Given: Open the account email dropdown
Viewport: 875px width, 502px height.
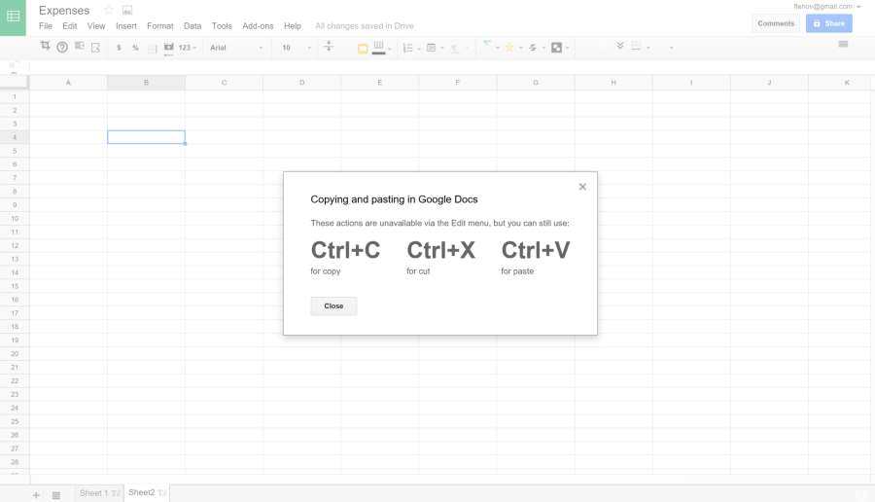Looking at the screenshot, I should [x=827, y=7].
